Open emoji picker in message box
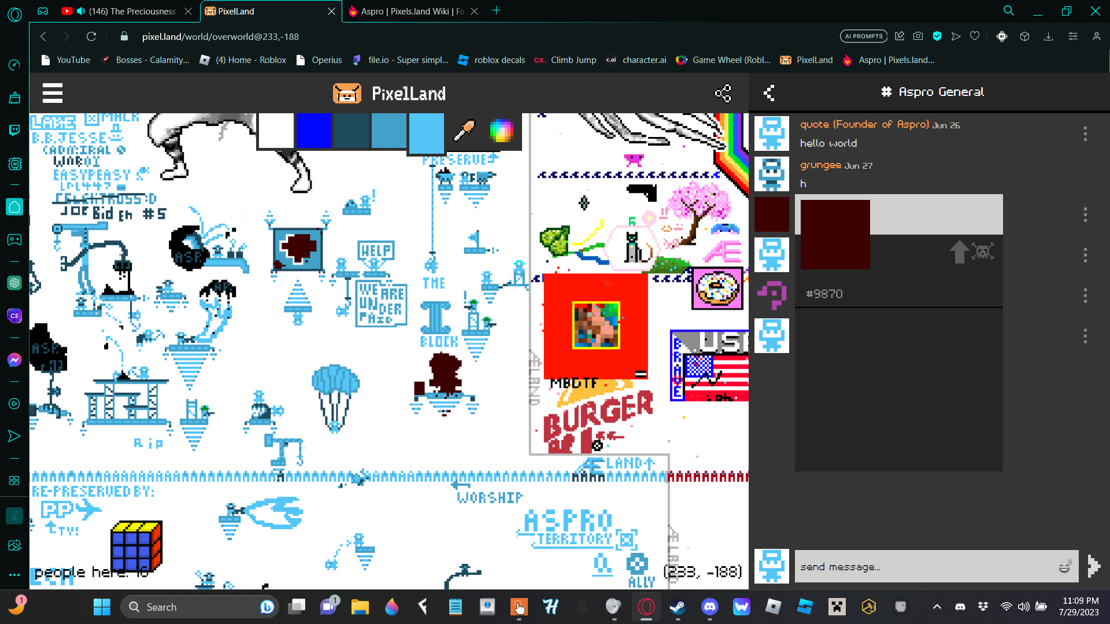1110x624 pixels. 1064,567
